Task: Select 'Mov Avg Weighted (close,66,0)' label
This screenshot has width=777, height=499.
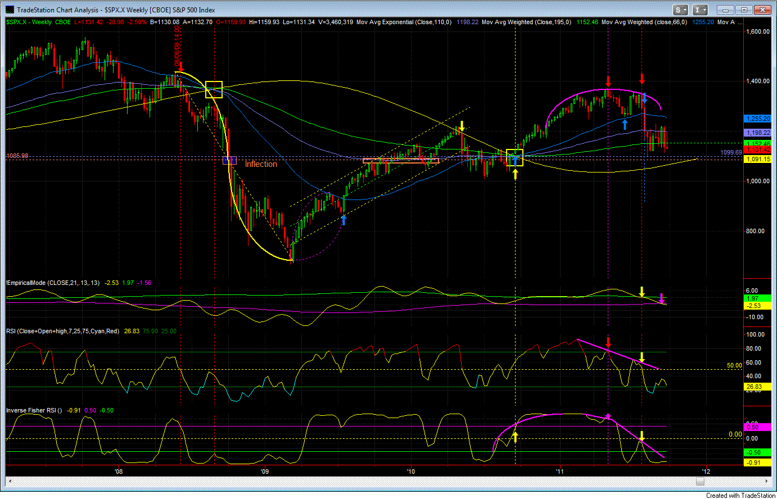Action: pos(644,22)
